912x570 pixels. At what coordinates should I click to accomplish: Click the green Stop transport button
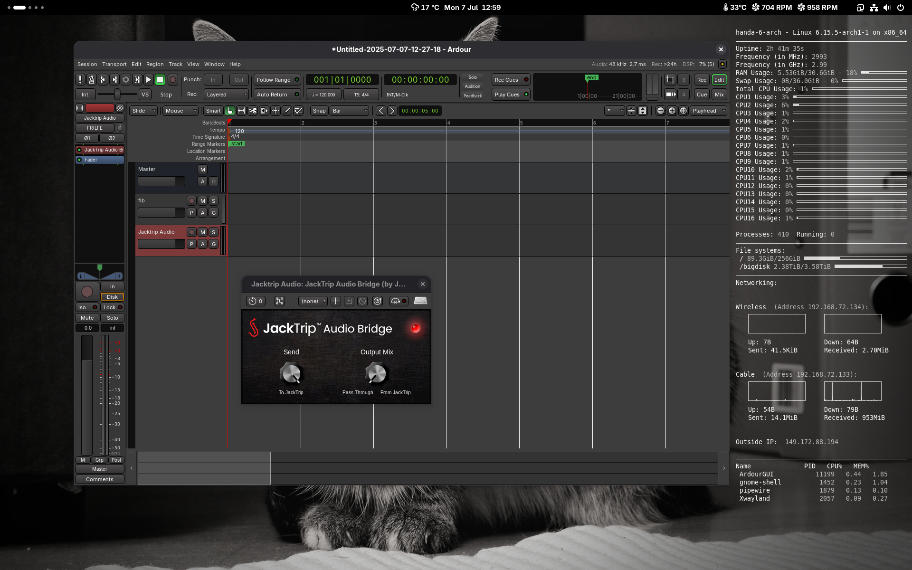click(160, 80)
